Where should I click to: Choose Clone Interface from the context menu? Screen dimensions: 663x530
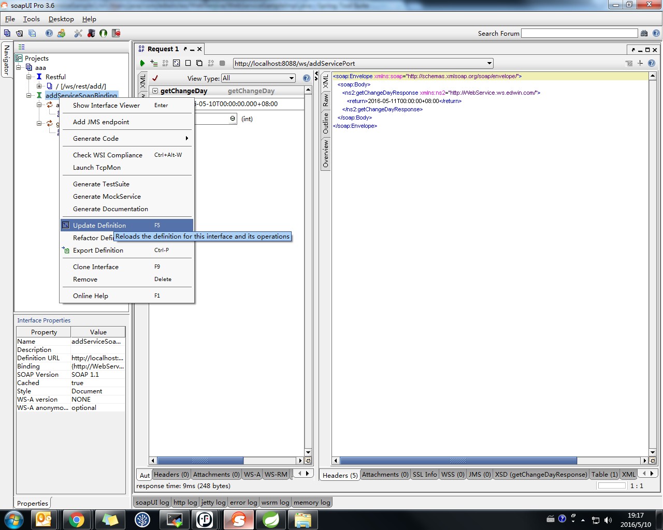click(x=127, y=267)
